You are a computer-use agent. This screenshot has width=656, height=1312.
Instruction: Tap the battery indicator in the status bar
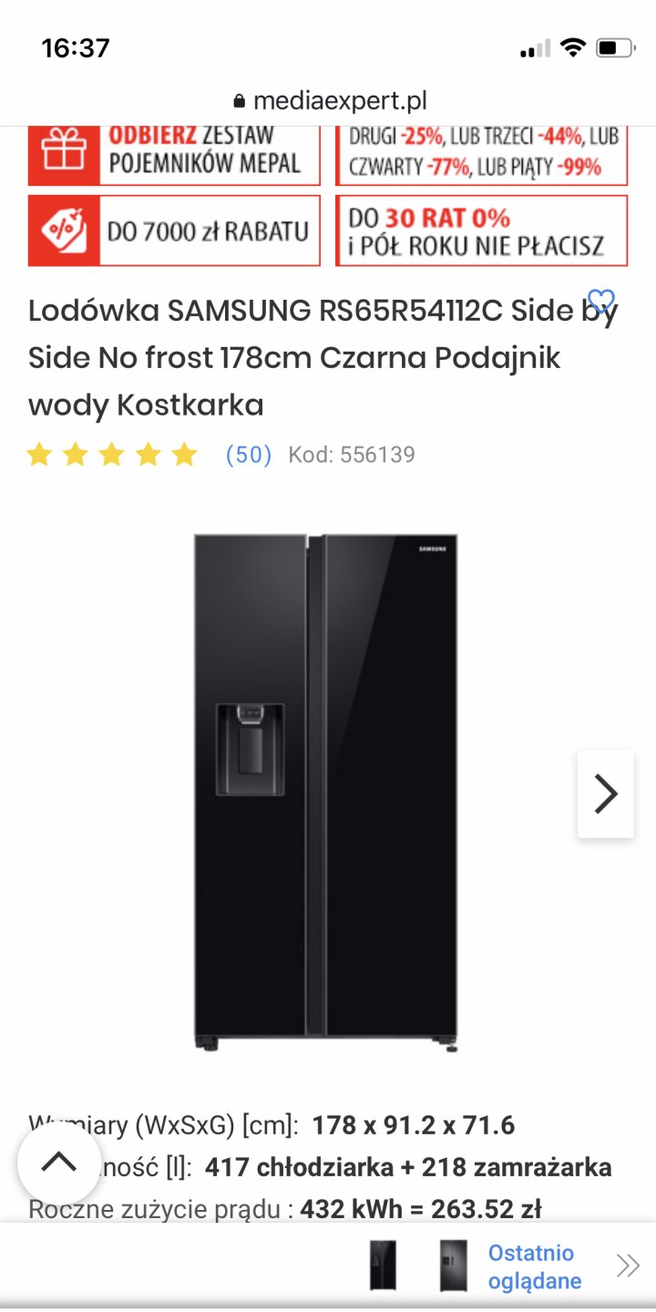(x=615, y=47)
